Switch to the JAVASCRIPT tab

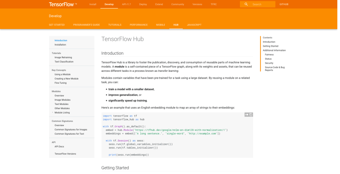click(194, 25)
